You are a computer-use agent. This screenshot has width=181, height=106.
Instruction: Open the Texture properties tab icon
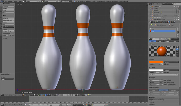tap(171, 22)
